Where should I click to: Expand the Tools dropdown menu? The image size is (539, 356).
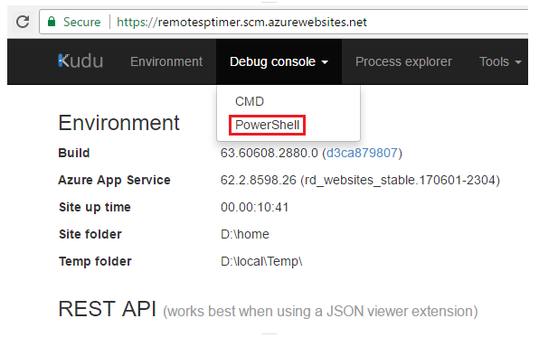click(500, 61)
